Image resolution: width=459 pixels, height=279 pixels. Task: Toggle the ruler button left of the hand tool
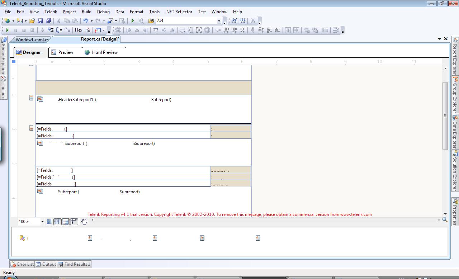[x=74, y=222]
